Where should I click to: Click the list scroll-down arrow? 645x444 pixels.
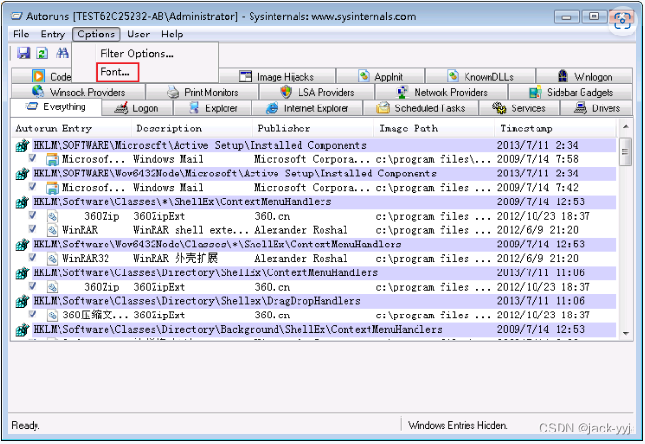(x=625, y=333)
